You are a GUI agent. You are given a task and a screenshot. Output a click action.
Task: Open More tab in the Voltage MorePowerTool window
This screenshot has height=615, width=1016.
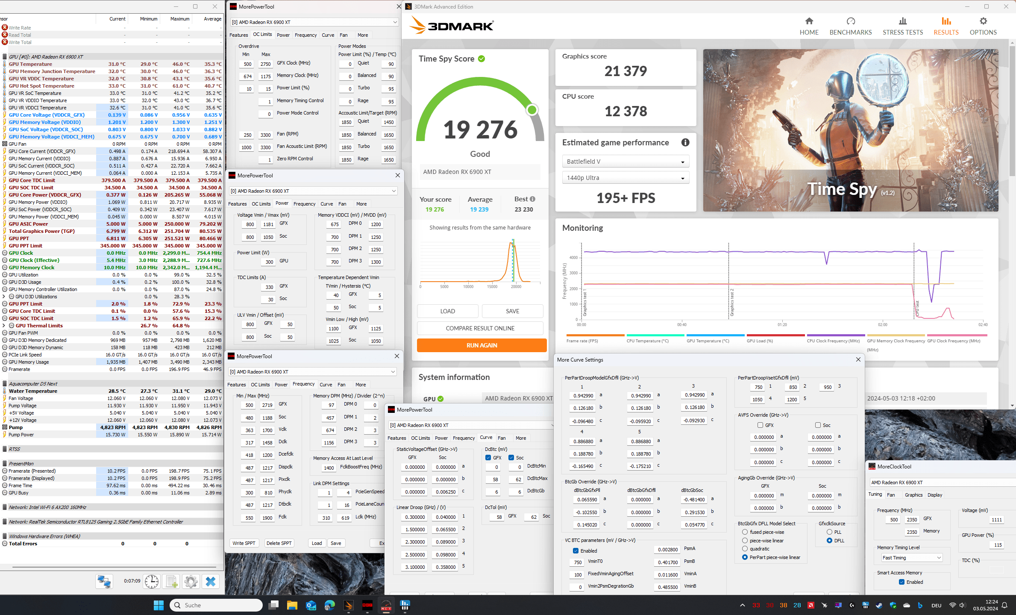point(361,204)
